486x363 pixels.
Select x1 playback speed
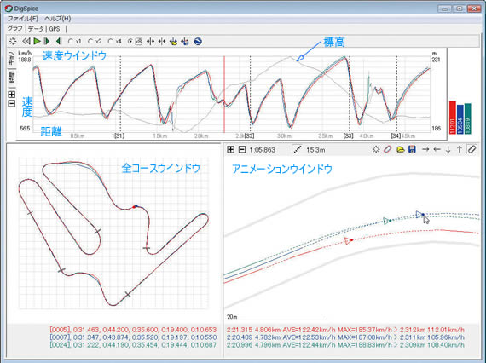[74, 41]
